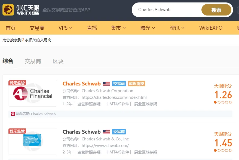Click the WikiFX eagle logo icon
The width and height of the screenshot is (239, 160).
pyautogui.click(x=8, y=10)
